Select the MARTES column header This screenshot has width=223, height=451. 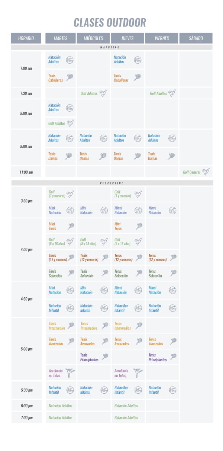click(x=61, y=38)
